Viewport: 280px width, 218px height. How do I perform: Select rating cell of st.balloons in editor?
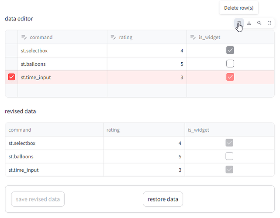pyautogui.click(x=146, y=64)
